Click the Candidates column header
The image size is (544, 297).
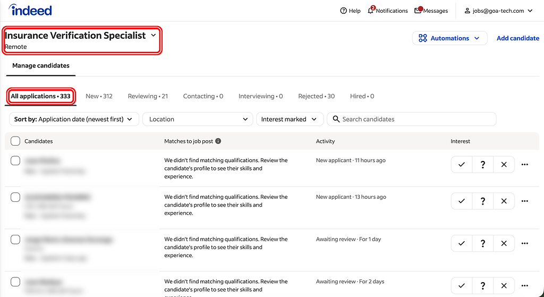pyautogui.click(x=38, y=141)
